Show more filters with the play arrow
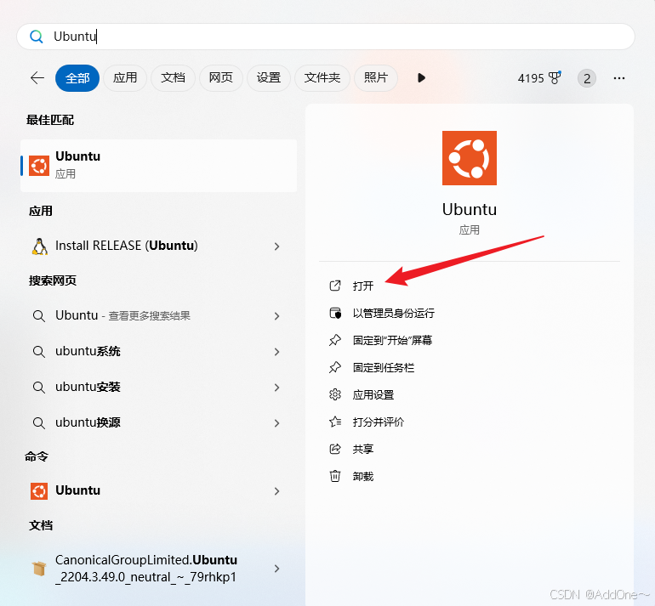This screenshot has height=606, width=655. pyautogui.click(x=421, y=77)
